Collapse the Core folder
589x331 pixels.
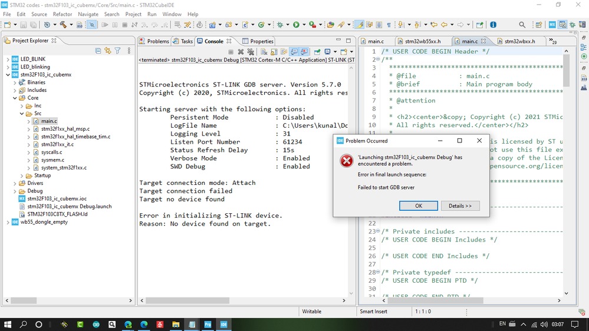(x=15, y=98)
